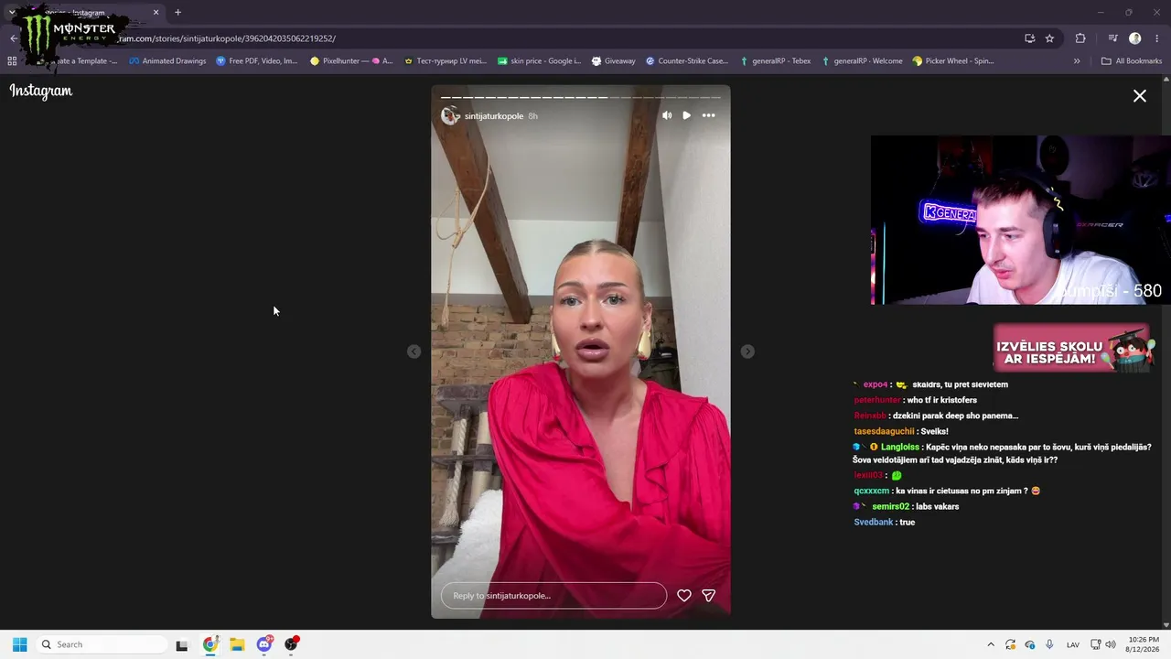Switch the LAV keyboard language indicator
This screenshot has width=1171, height=659.
click(x=1073, y=644)
